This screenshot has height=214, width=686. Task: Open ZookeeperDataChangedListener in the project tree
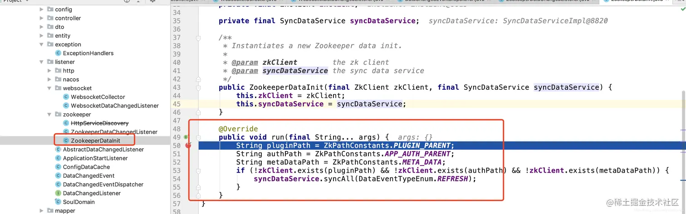tap(114, 132)
